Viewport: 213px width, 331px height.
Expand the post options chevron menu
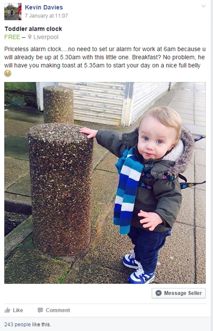(203, 6)
